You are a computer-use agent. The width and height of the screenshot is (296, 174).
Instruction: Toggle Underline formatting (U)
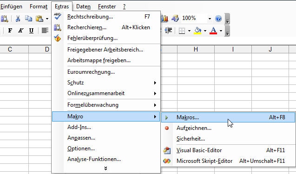pyautogui.click(x=31, y=30)
